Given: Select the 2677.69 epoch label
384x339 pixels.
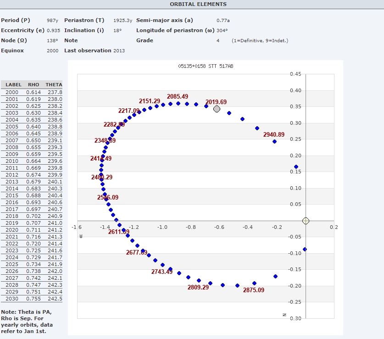Looking at the screenshot, I should click(137, 252).
